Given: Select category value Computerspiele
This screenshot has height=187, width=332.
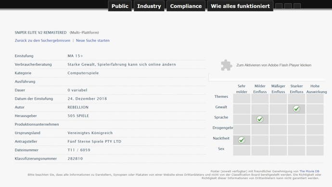Looking at the screenshot, I should click(x=83, y=73).
